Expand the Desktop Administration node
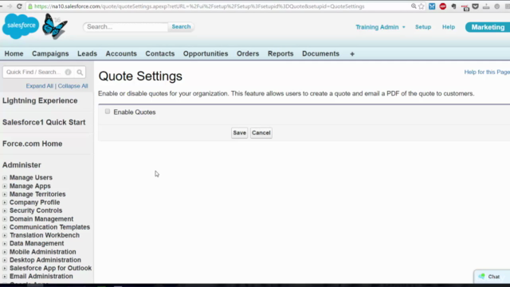Screen dimensions: 510x287 click(5, 260)
